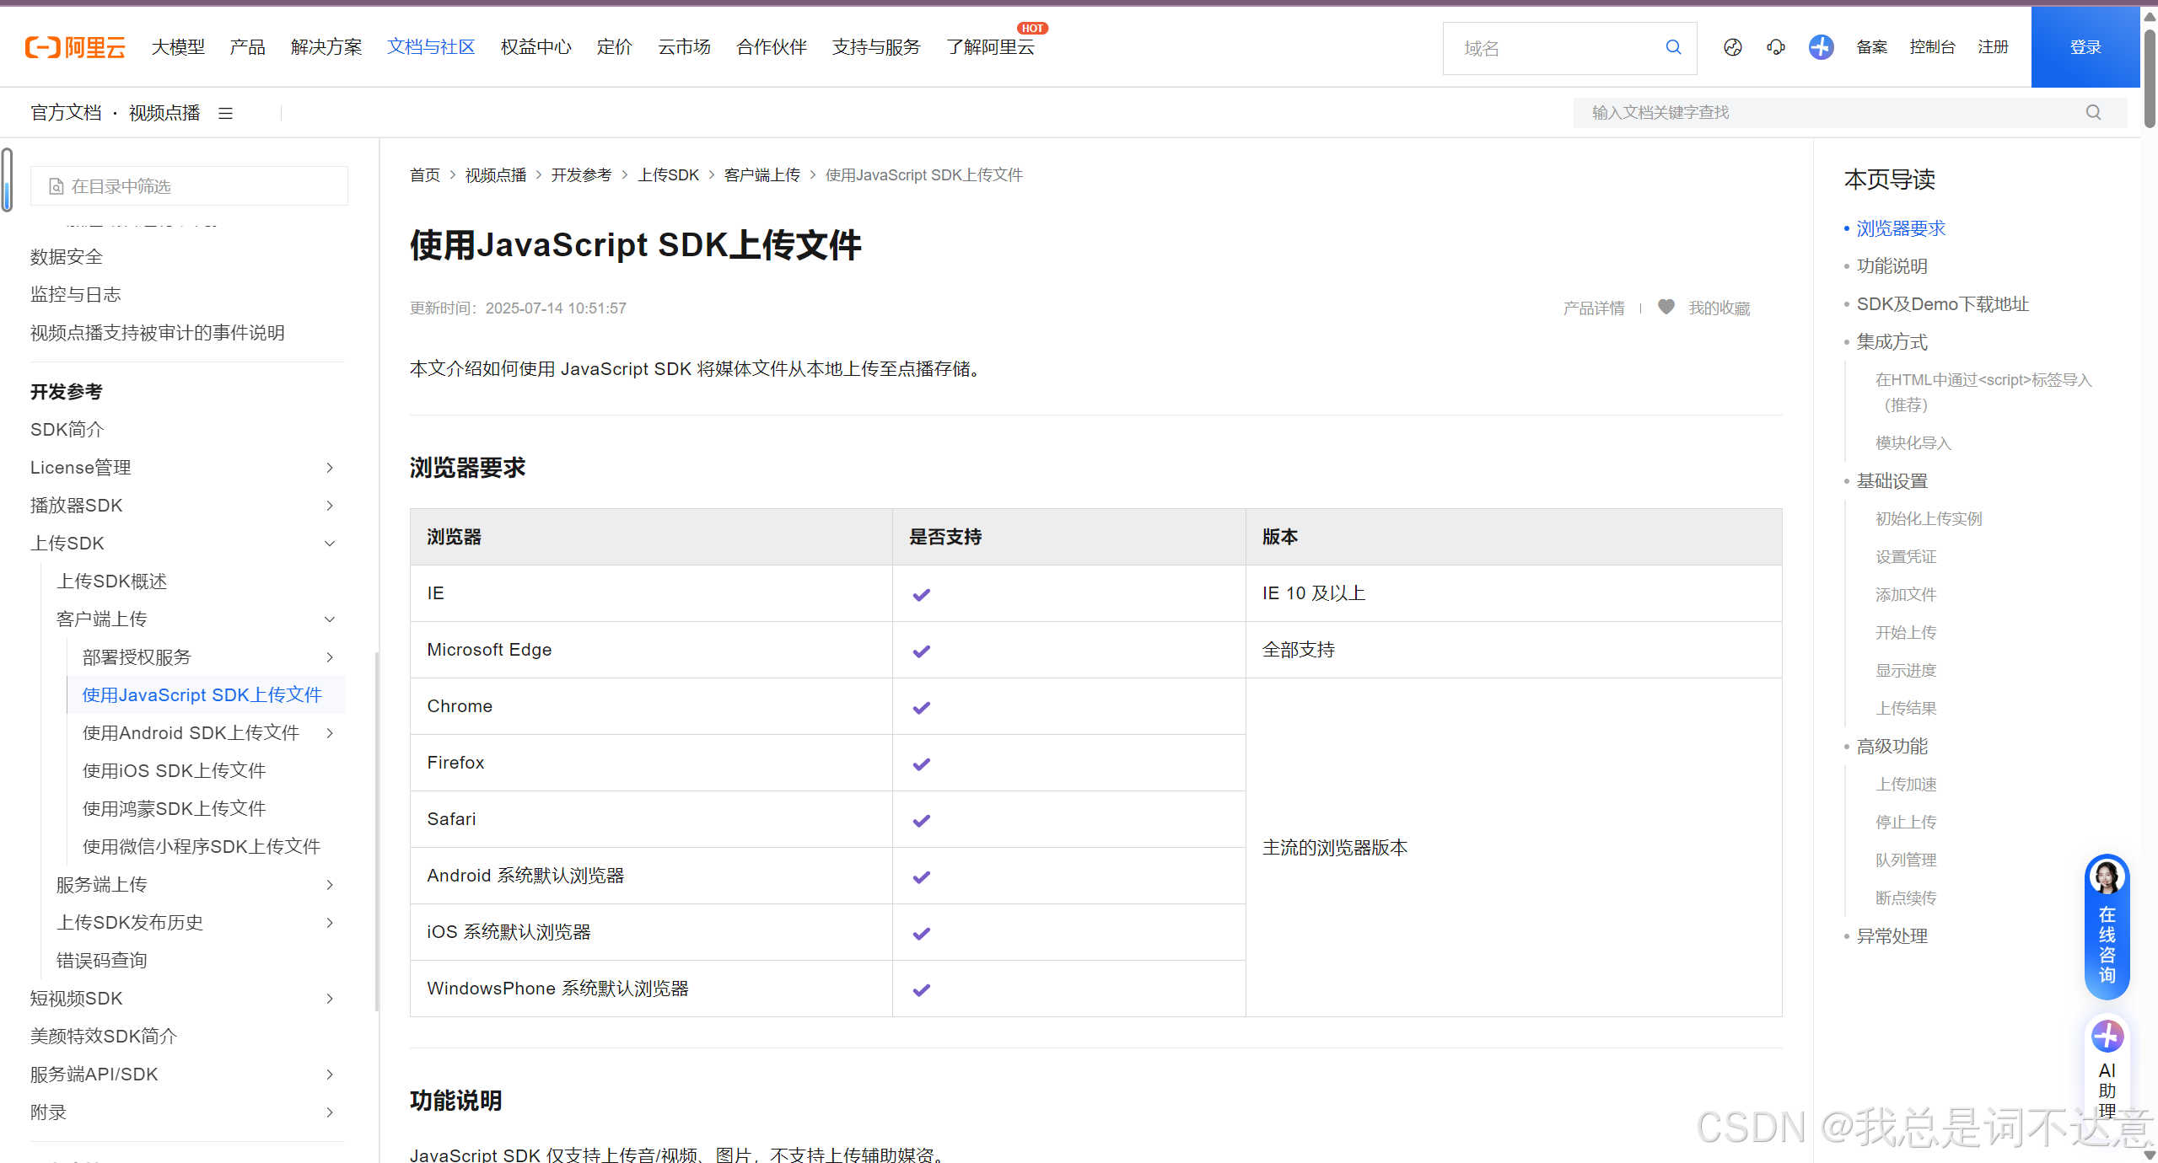2158x1163 pixels.
Task: Open the doc menu hamburger icon
Action: tap(225, 113)
